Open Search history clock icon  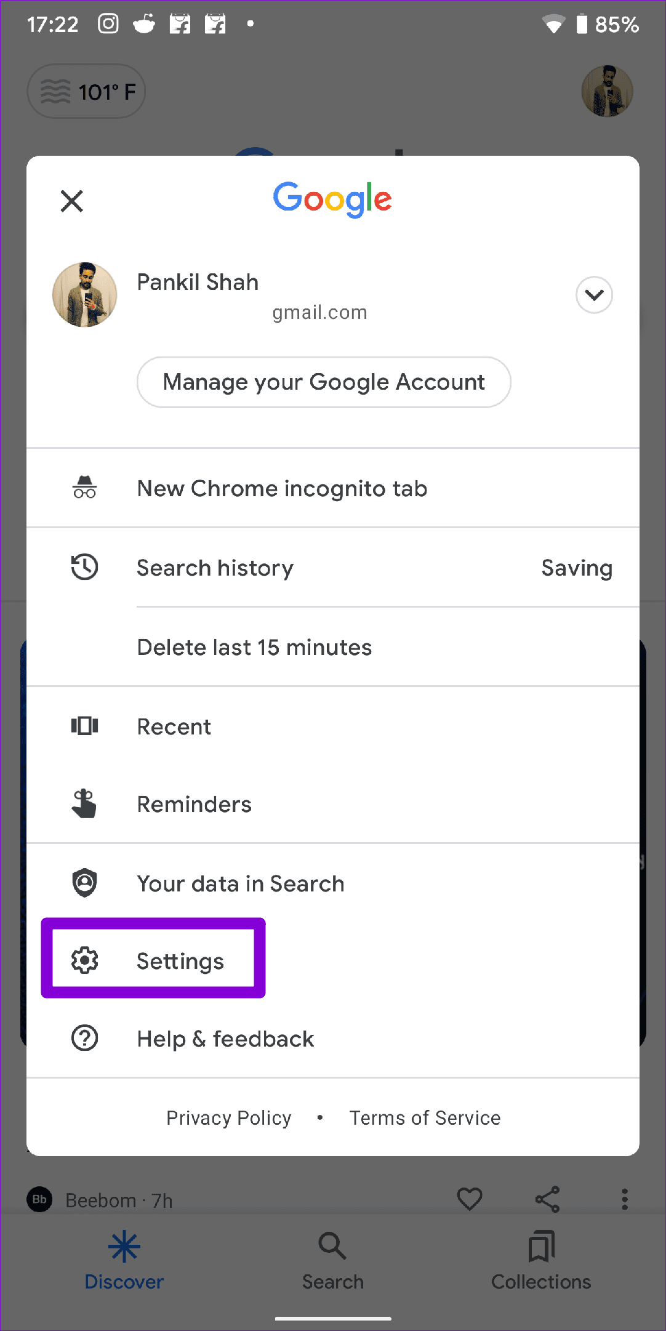coord(84,567)
